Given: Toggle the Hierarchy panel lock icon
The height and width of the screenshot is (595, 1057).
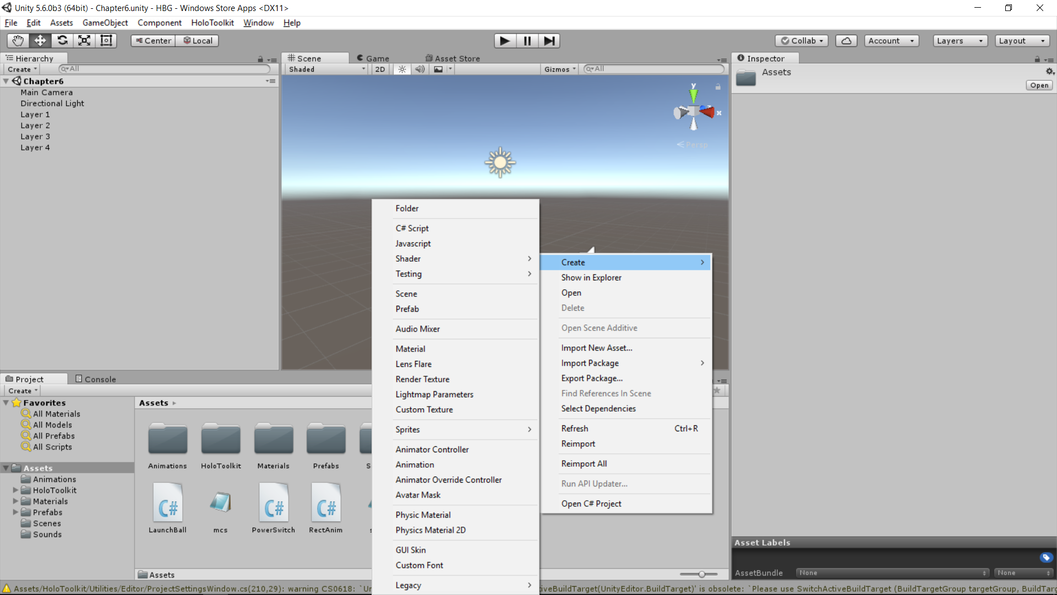Looking at the screenshot, I should (x=260, y=59).
